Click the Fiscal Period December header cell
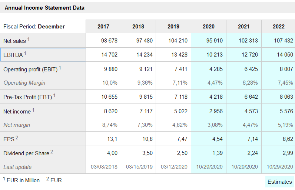This screenshot has height=190, width=295. [x=34, y=27]
